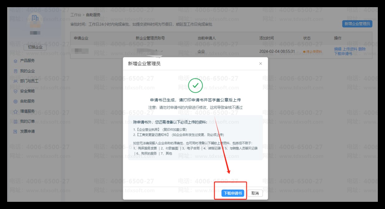Click the 我的订单 list icon
Viewport: 385px width, 209px height.
16,121
